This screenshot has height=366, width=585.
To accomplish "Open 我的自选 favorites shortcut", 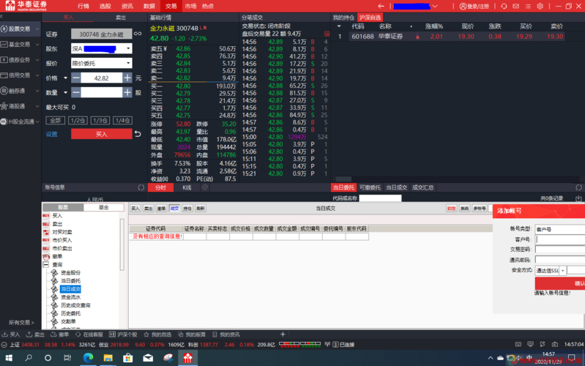I will (158, 335).
